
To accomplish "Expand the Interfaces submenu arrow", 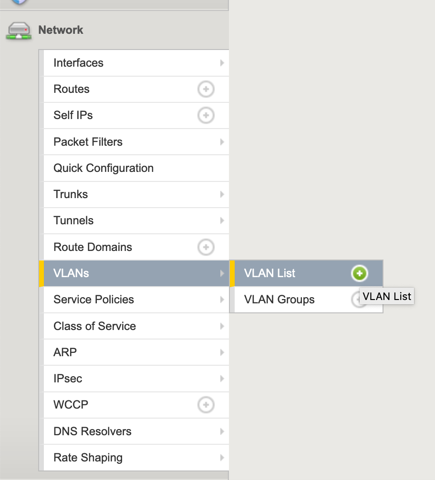I will [222, 63].
